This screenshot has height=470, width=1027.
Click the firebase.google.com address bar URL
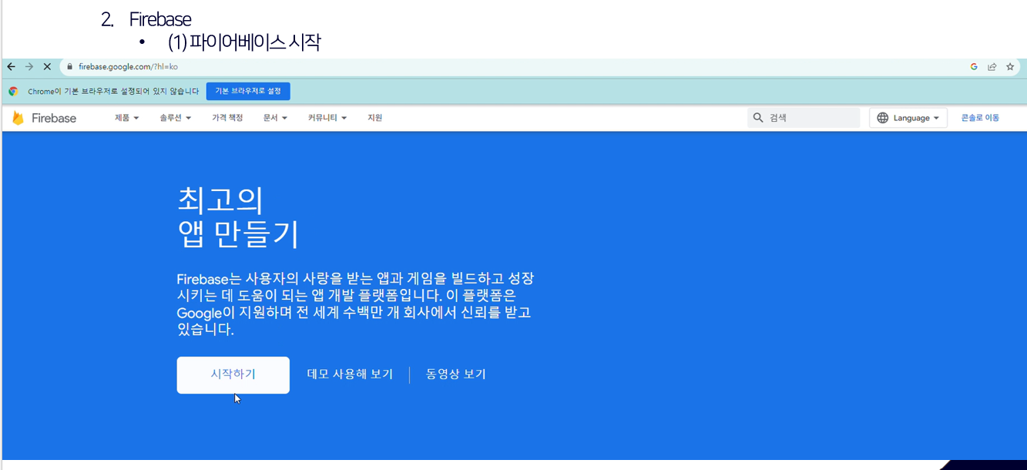click(x=129, y=67)
